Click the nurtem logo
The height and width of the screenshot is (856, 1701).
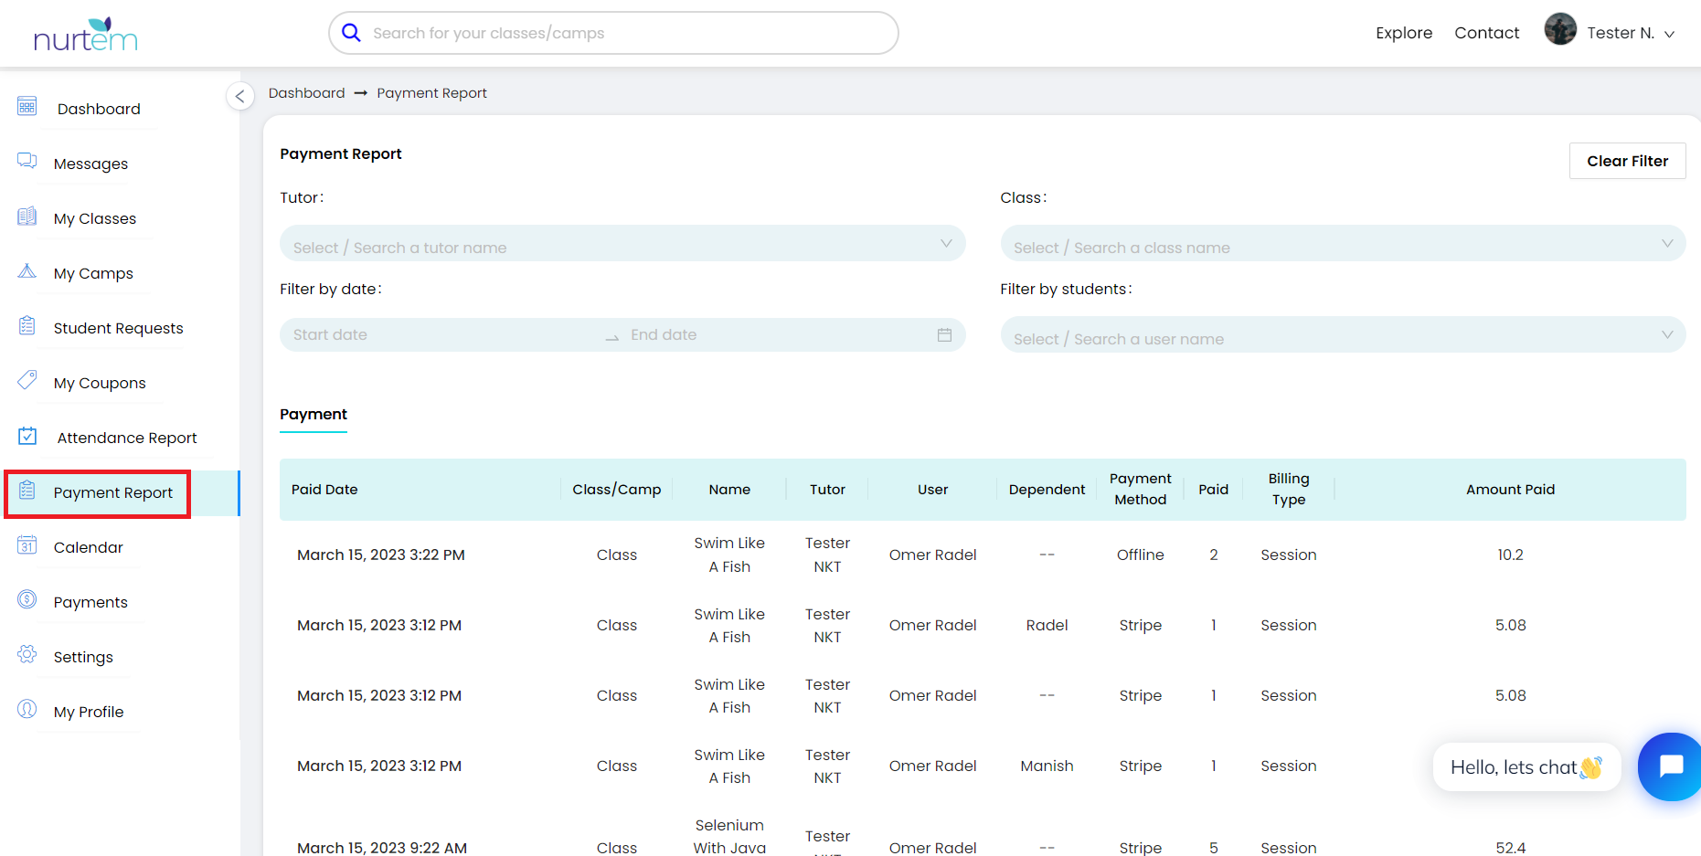coord(85,35)
